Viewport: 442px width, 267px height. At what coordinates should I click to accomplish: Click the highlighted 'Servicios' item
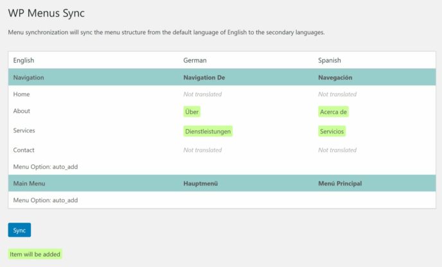(331, 131)
